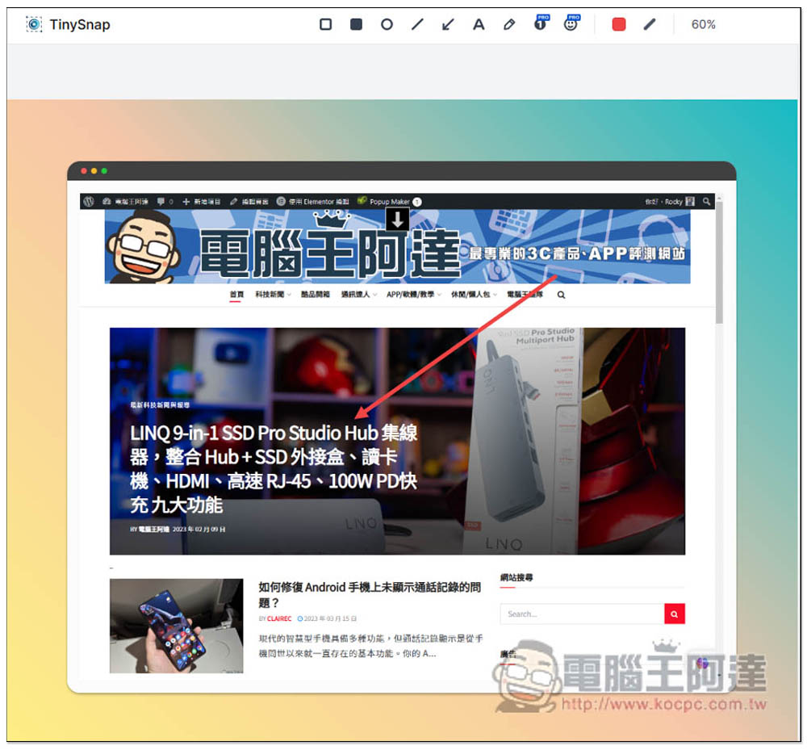Screen dimensions: 807x750
Task: Open the 60% zoom level control
Action: (703, 24)
